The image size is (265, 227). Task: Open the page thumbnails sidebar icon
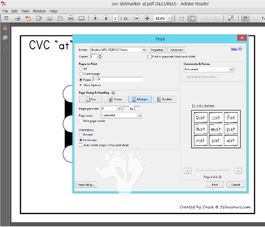[x=5, y=38]
